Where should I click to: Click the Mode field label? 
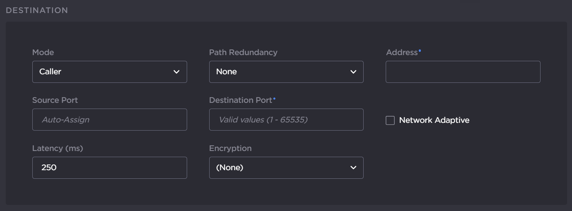pos(43,53)
